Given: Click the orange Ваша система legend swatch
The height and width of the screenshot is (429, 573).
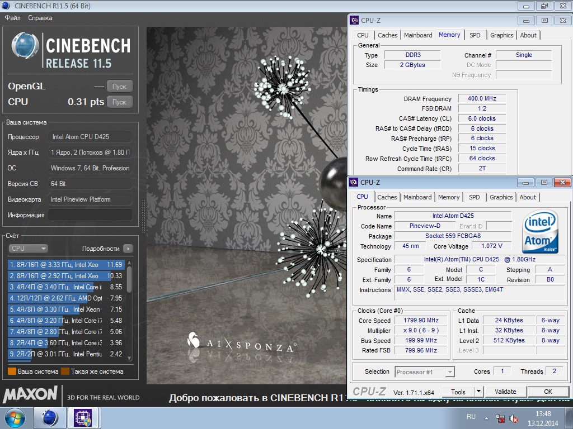Looking at the screenshot, I should (12, 371).
